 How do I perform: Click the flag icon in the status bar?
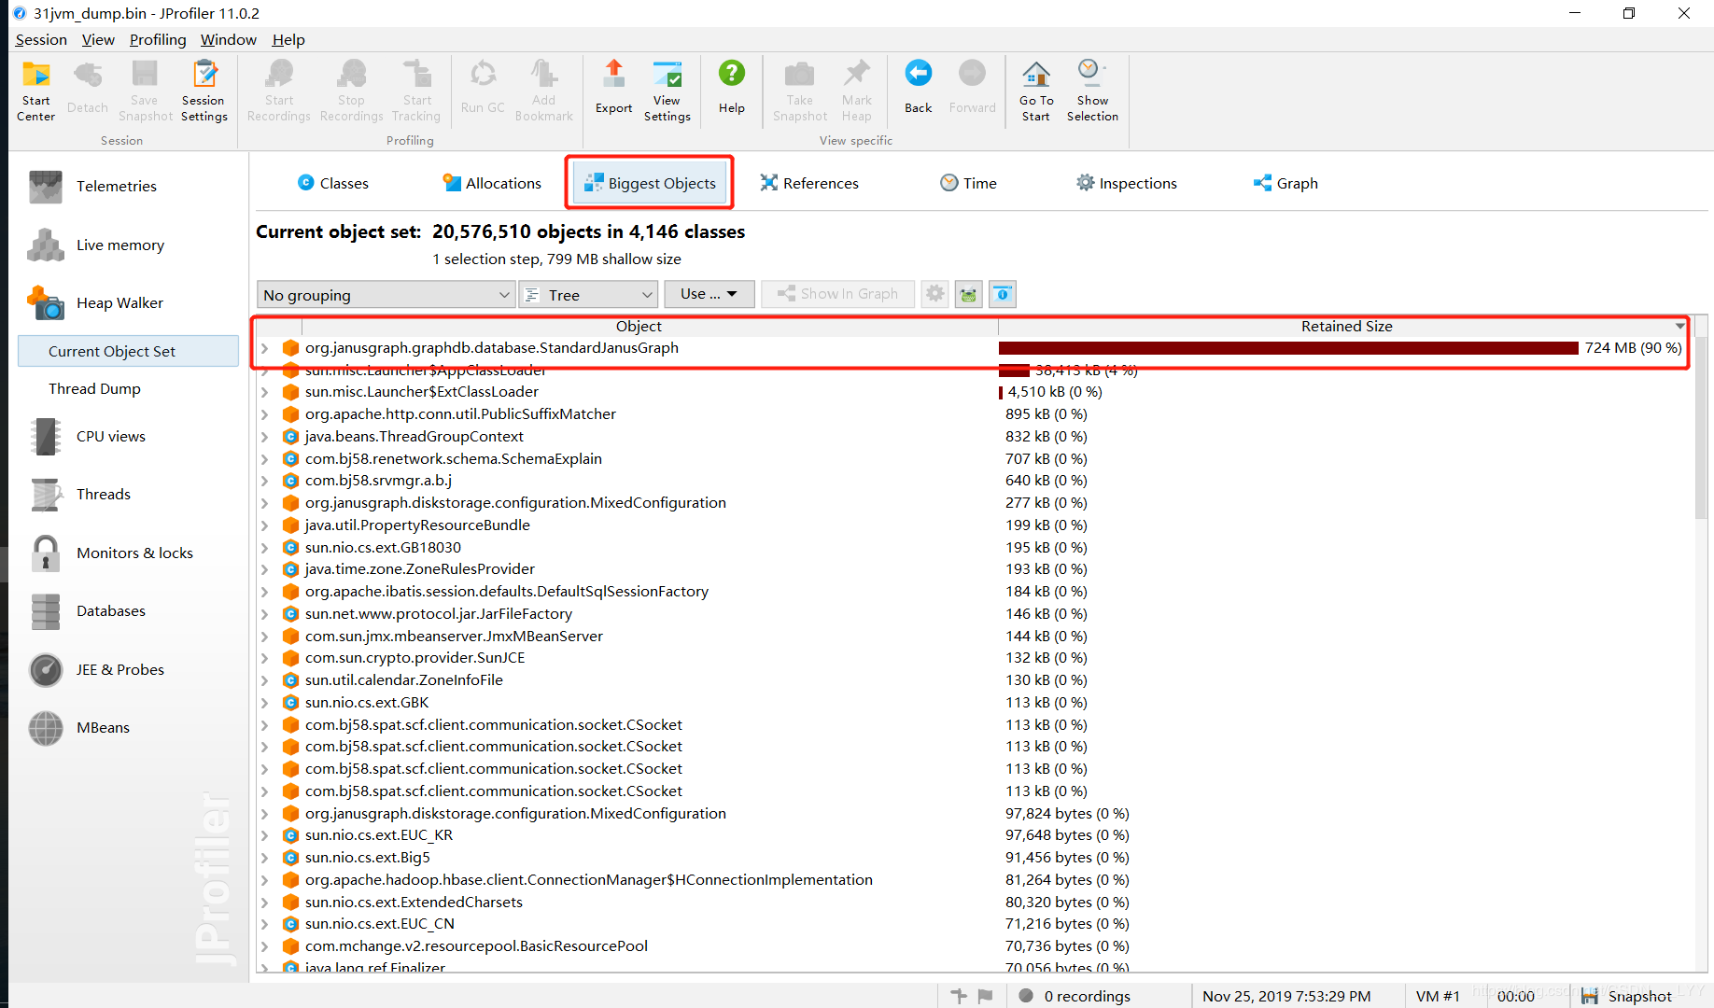pyautogui.click(x=985, y=996)
